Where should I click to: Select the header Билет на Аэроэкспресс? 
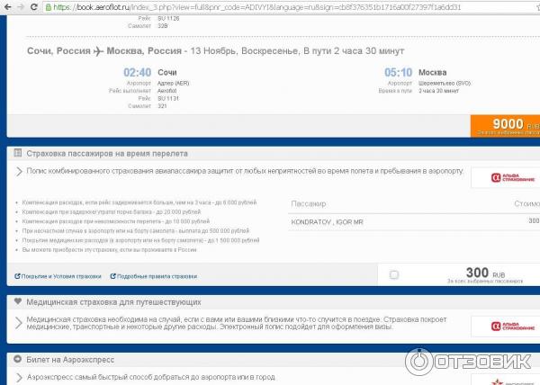coord(70,360)
